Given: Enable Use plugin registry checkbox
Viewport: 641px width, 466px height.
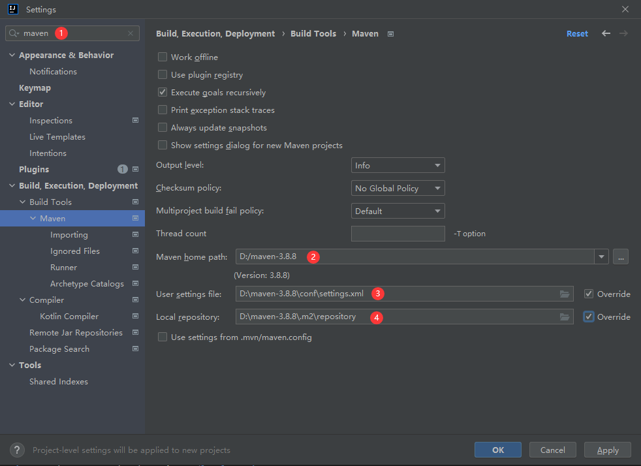Looking at the screenshot, I should [163, 74].
